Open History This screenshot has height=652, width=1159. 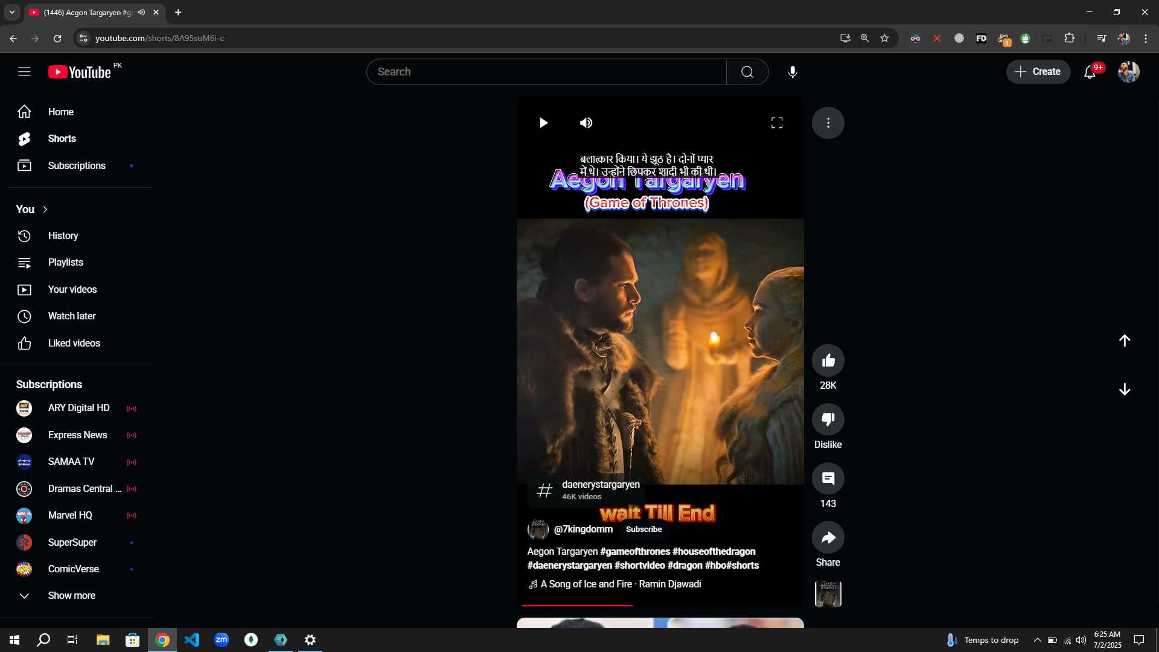77,236
